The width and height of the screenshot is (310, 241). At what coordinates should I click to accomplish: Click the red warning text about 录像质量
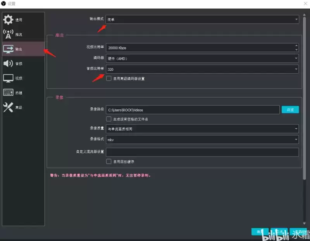(x=100, y=175)
